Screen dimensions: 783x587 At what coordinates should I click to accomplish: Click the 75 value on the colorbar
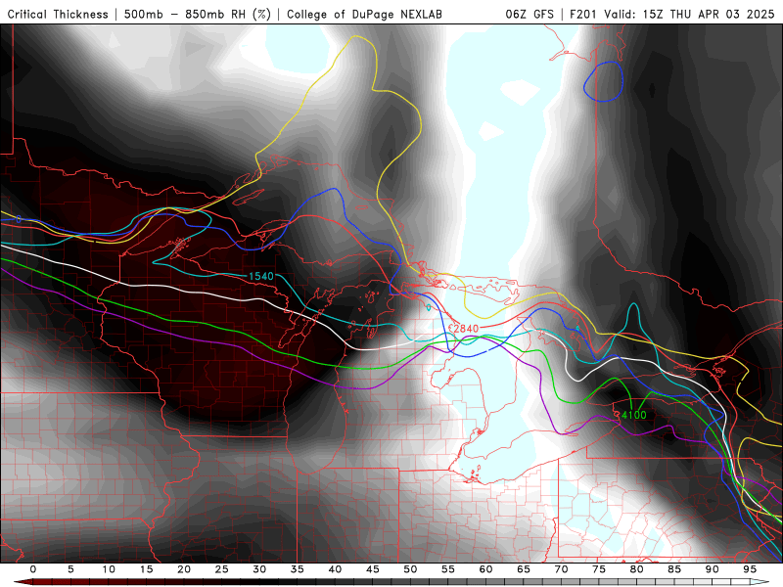[599, 569]
